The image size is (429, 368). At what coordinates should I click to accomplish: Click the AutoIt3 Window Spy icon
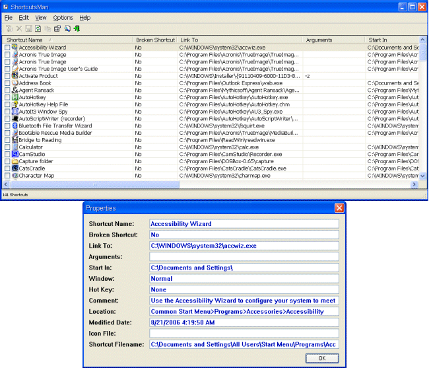[x=15, y=111]
